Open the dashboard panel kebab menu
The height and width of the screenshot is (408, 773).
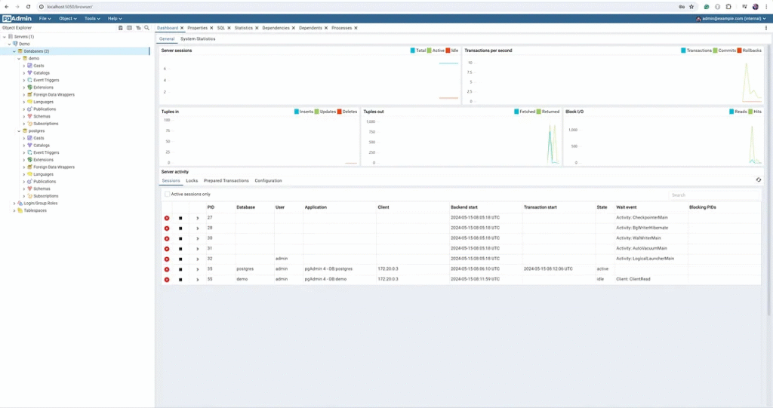765,28
